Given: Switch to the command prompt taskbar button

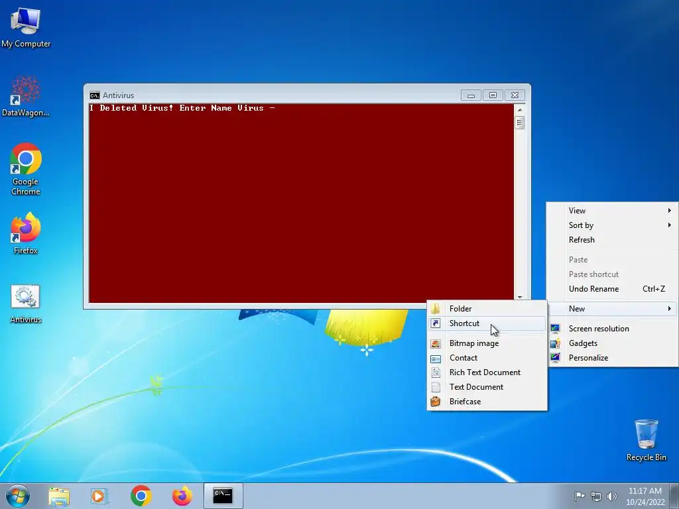Looking at the screenshot, I should point(223,496).
